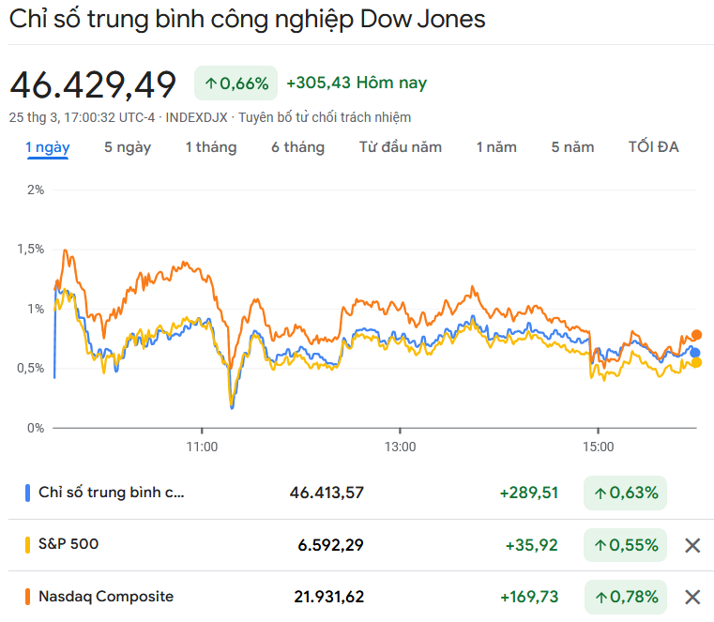The image size is (714, 622).
Task: Select the Từ đầu năm tab
Action: coord(401,147)
